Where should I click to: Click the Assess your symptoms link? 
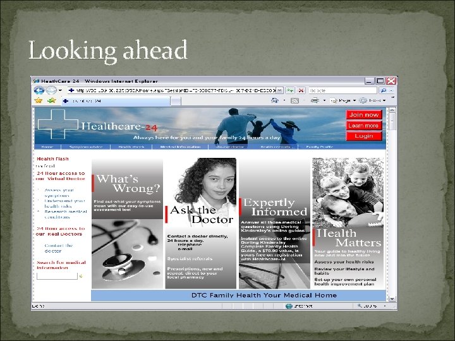[59, 193]
